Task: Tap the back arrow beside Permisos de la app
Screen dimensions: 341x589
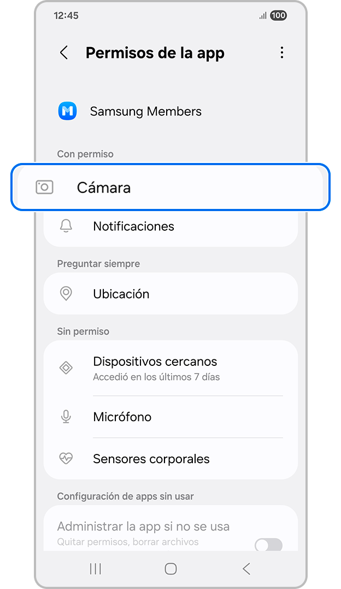Action: tap(64, 53)
